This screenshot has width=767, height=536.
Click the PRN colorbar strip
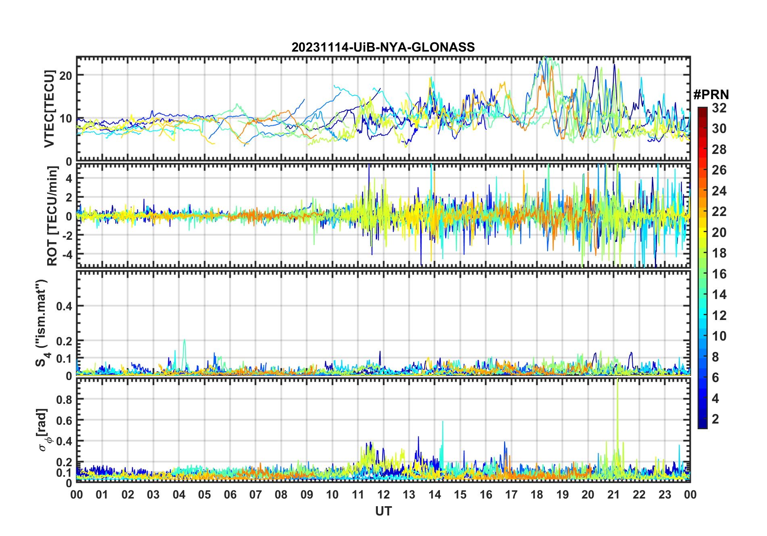pos(702,268)
